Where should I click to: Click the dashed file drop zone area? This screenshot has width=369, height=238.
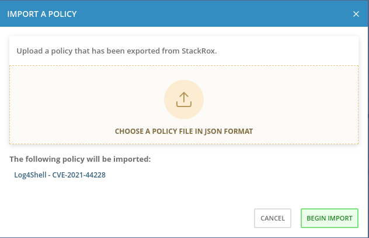pyautogui.click(x=70, y=105)
